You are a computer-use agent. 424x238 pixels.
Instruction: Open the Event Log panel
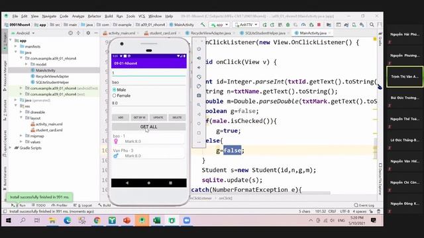point(364,205)
